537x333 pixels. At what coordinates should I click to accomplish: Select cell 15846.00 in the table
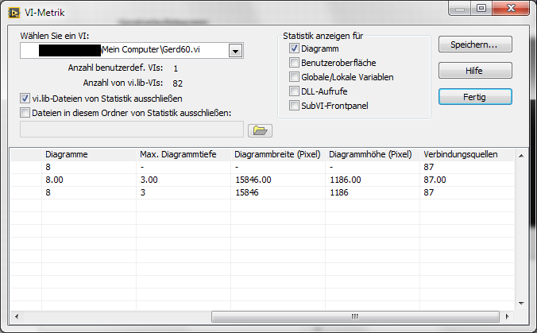pos(278,180)
